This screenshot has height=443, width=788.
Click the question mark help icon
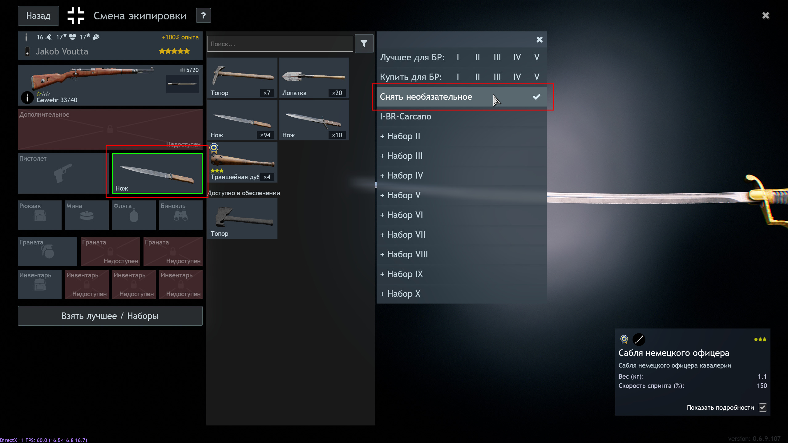point(203,15)
